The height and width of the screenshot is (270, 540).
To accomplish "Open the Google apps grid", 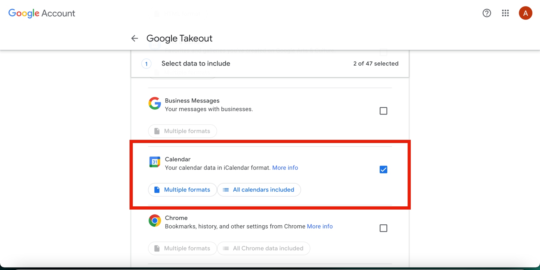I will coord(505,13).
